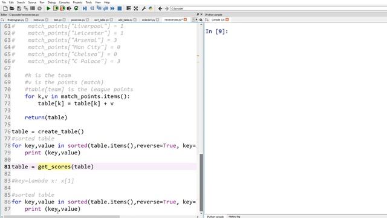This screenshot has height=218, width=387.
Task: Open the editor's browse tabs icon
Action: pyautogui.click(x=2, y=20)
